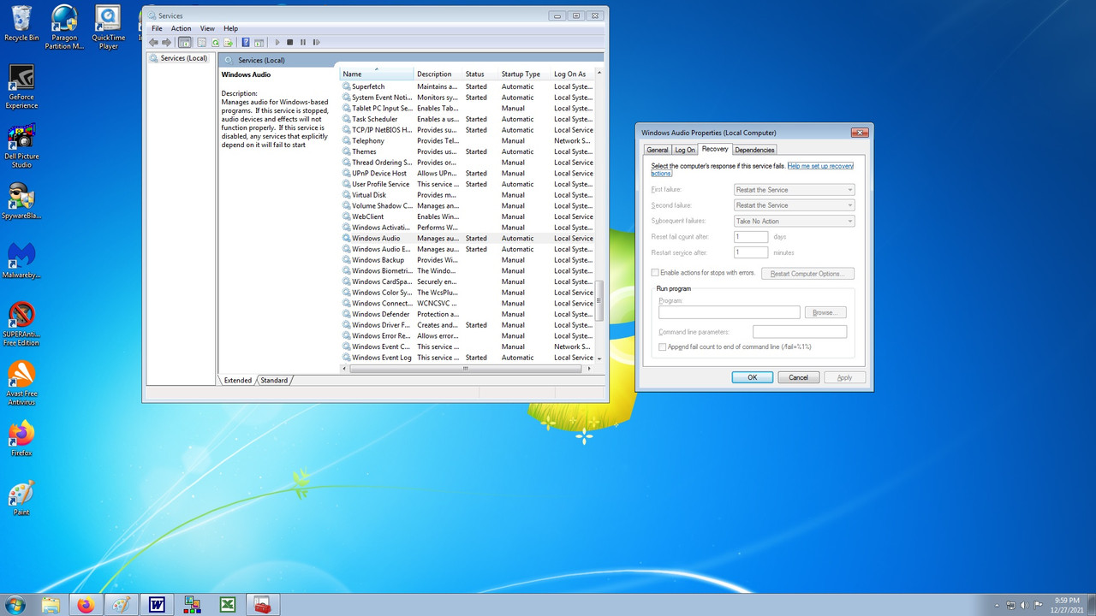This screenshot has height=616, width=1096.
Task: Launch QuickTime Player from desktop
Action: coord(108,26)
